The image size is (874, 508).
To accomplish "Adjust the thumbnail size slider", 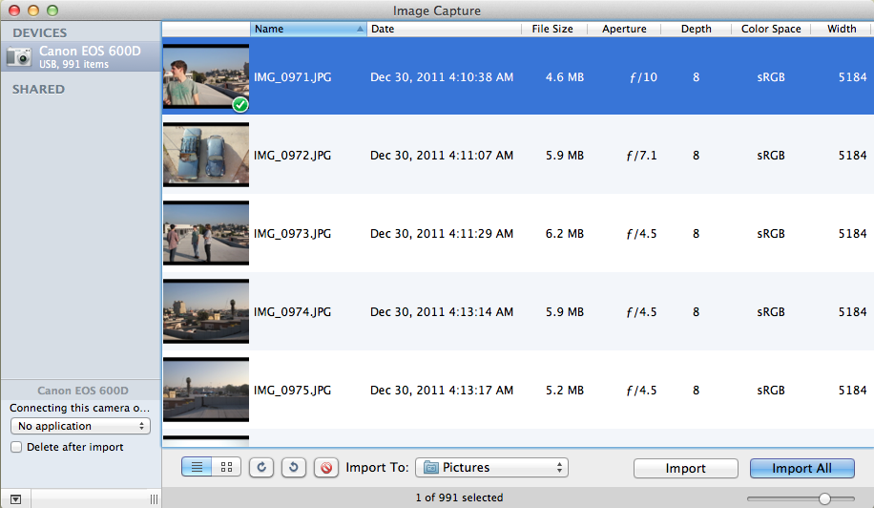I will point(823,498).
